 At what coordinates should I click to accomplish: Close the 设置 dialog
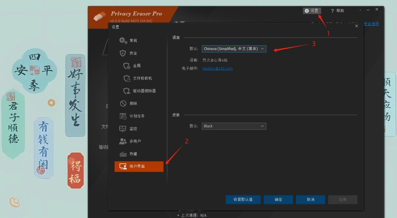click(x=357, y=26)
